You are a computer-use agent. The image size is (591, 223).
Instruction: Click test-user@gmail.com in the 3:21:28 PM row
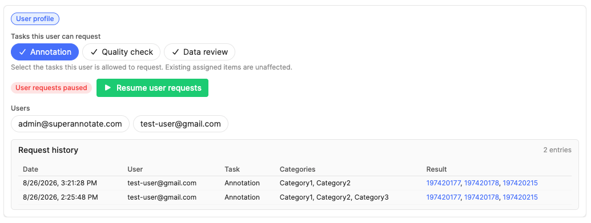162,183
